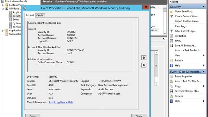Viewport: 208px width, 117px height.
Task: Select Clear Log action
Action: (181, 26)
